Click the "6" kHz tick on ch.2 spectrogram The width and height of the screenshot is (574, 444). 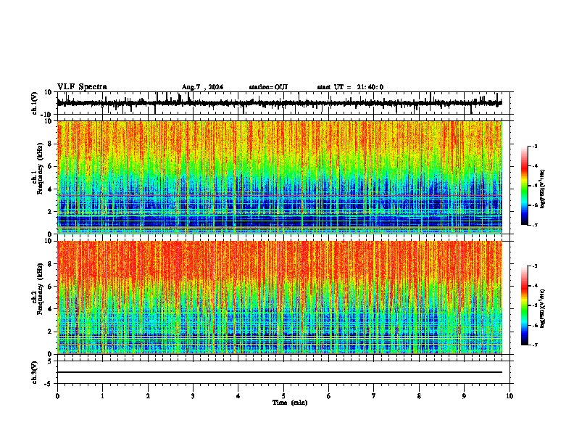(x=50, y=287)
